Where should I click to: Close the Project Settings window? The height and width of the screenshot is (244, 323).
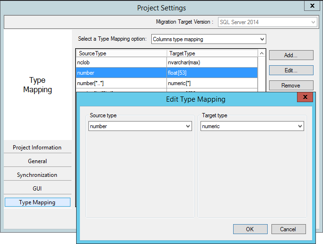pyautogui.click(x=312, y=7)
